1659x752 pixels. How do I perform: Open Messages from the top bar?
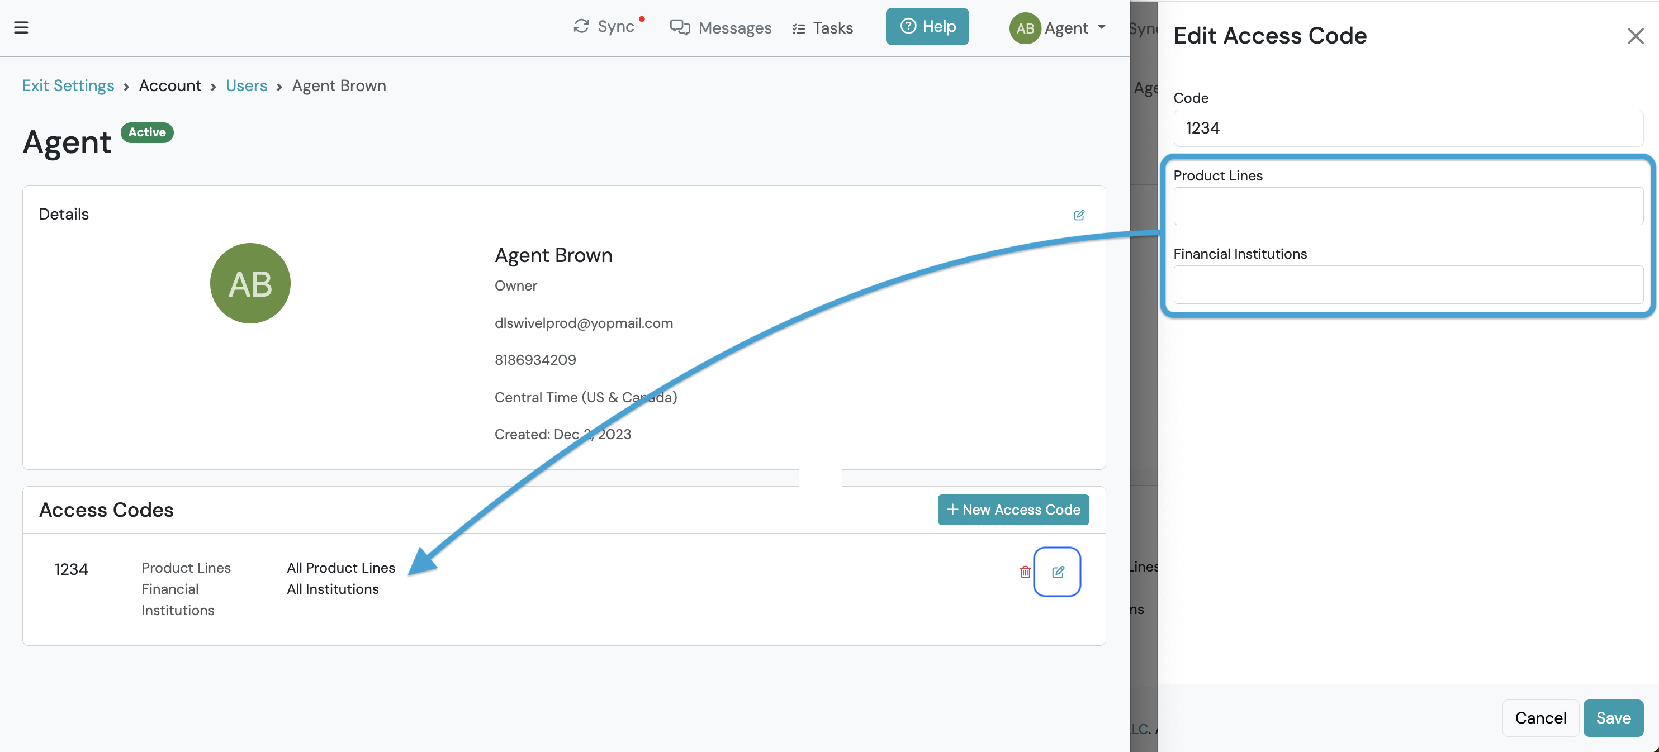[x=720, y=28]
